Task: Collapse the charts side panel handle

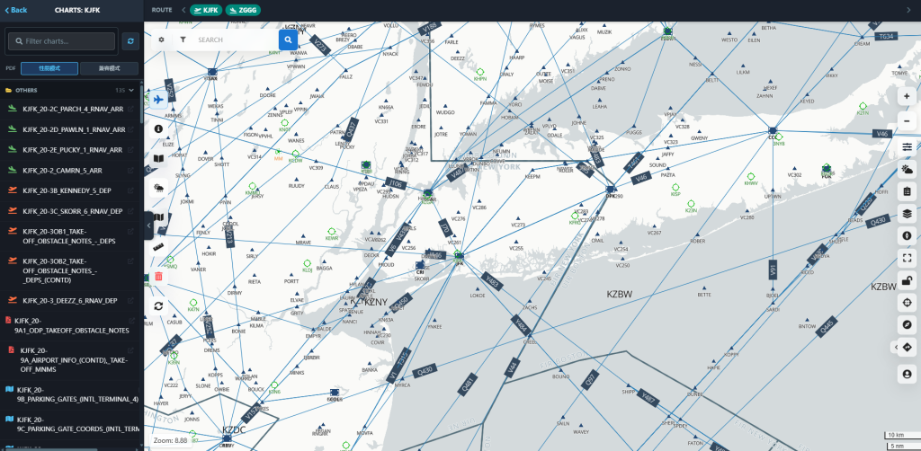Action: pyautogui.click(x=148, y=225)
